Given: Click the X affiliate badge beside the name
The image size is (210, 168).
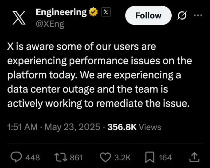Looking at the screenshot, I should click(106, 12).
